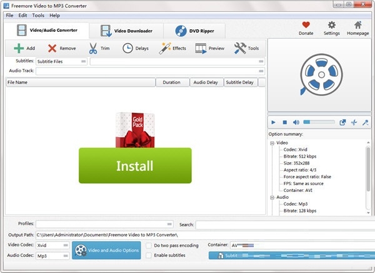Open the Trim scissors tool
The image size is (375, 273).
(92, 48)
